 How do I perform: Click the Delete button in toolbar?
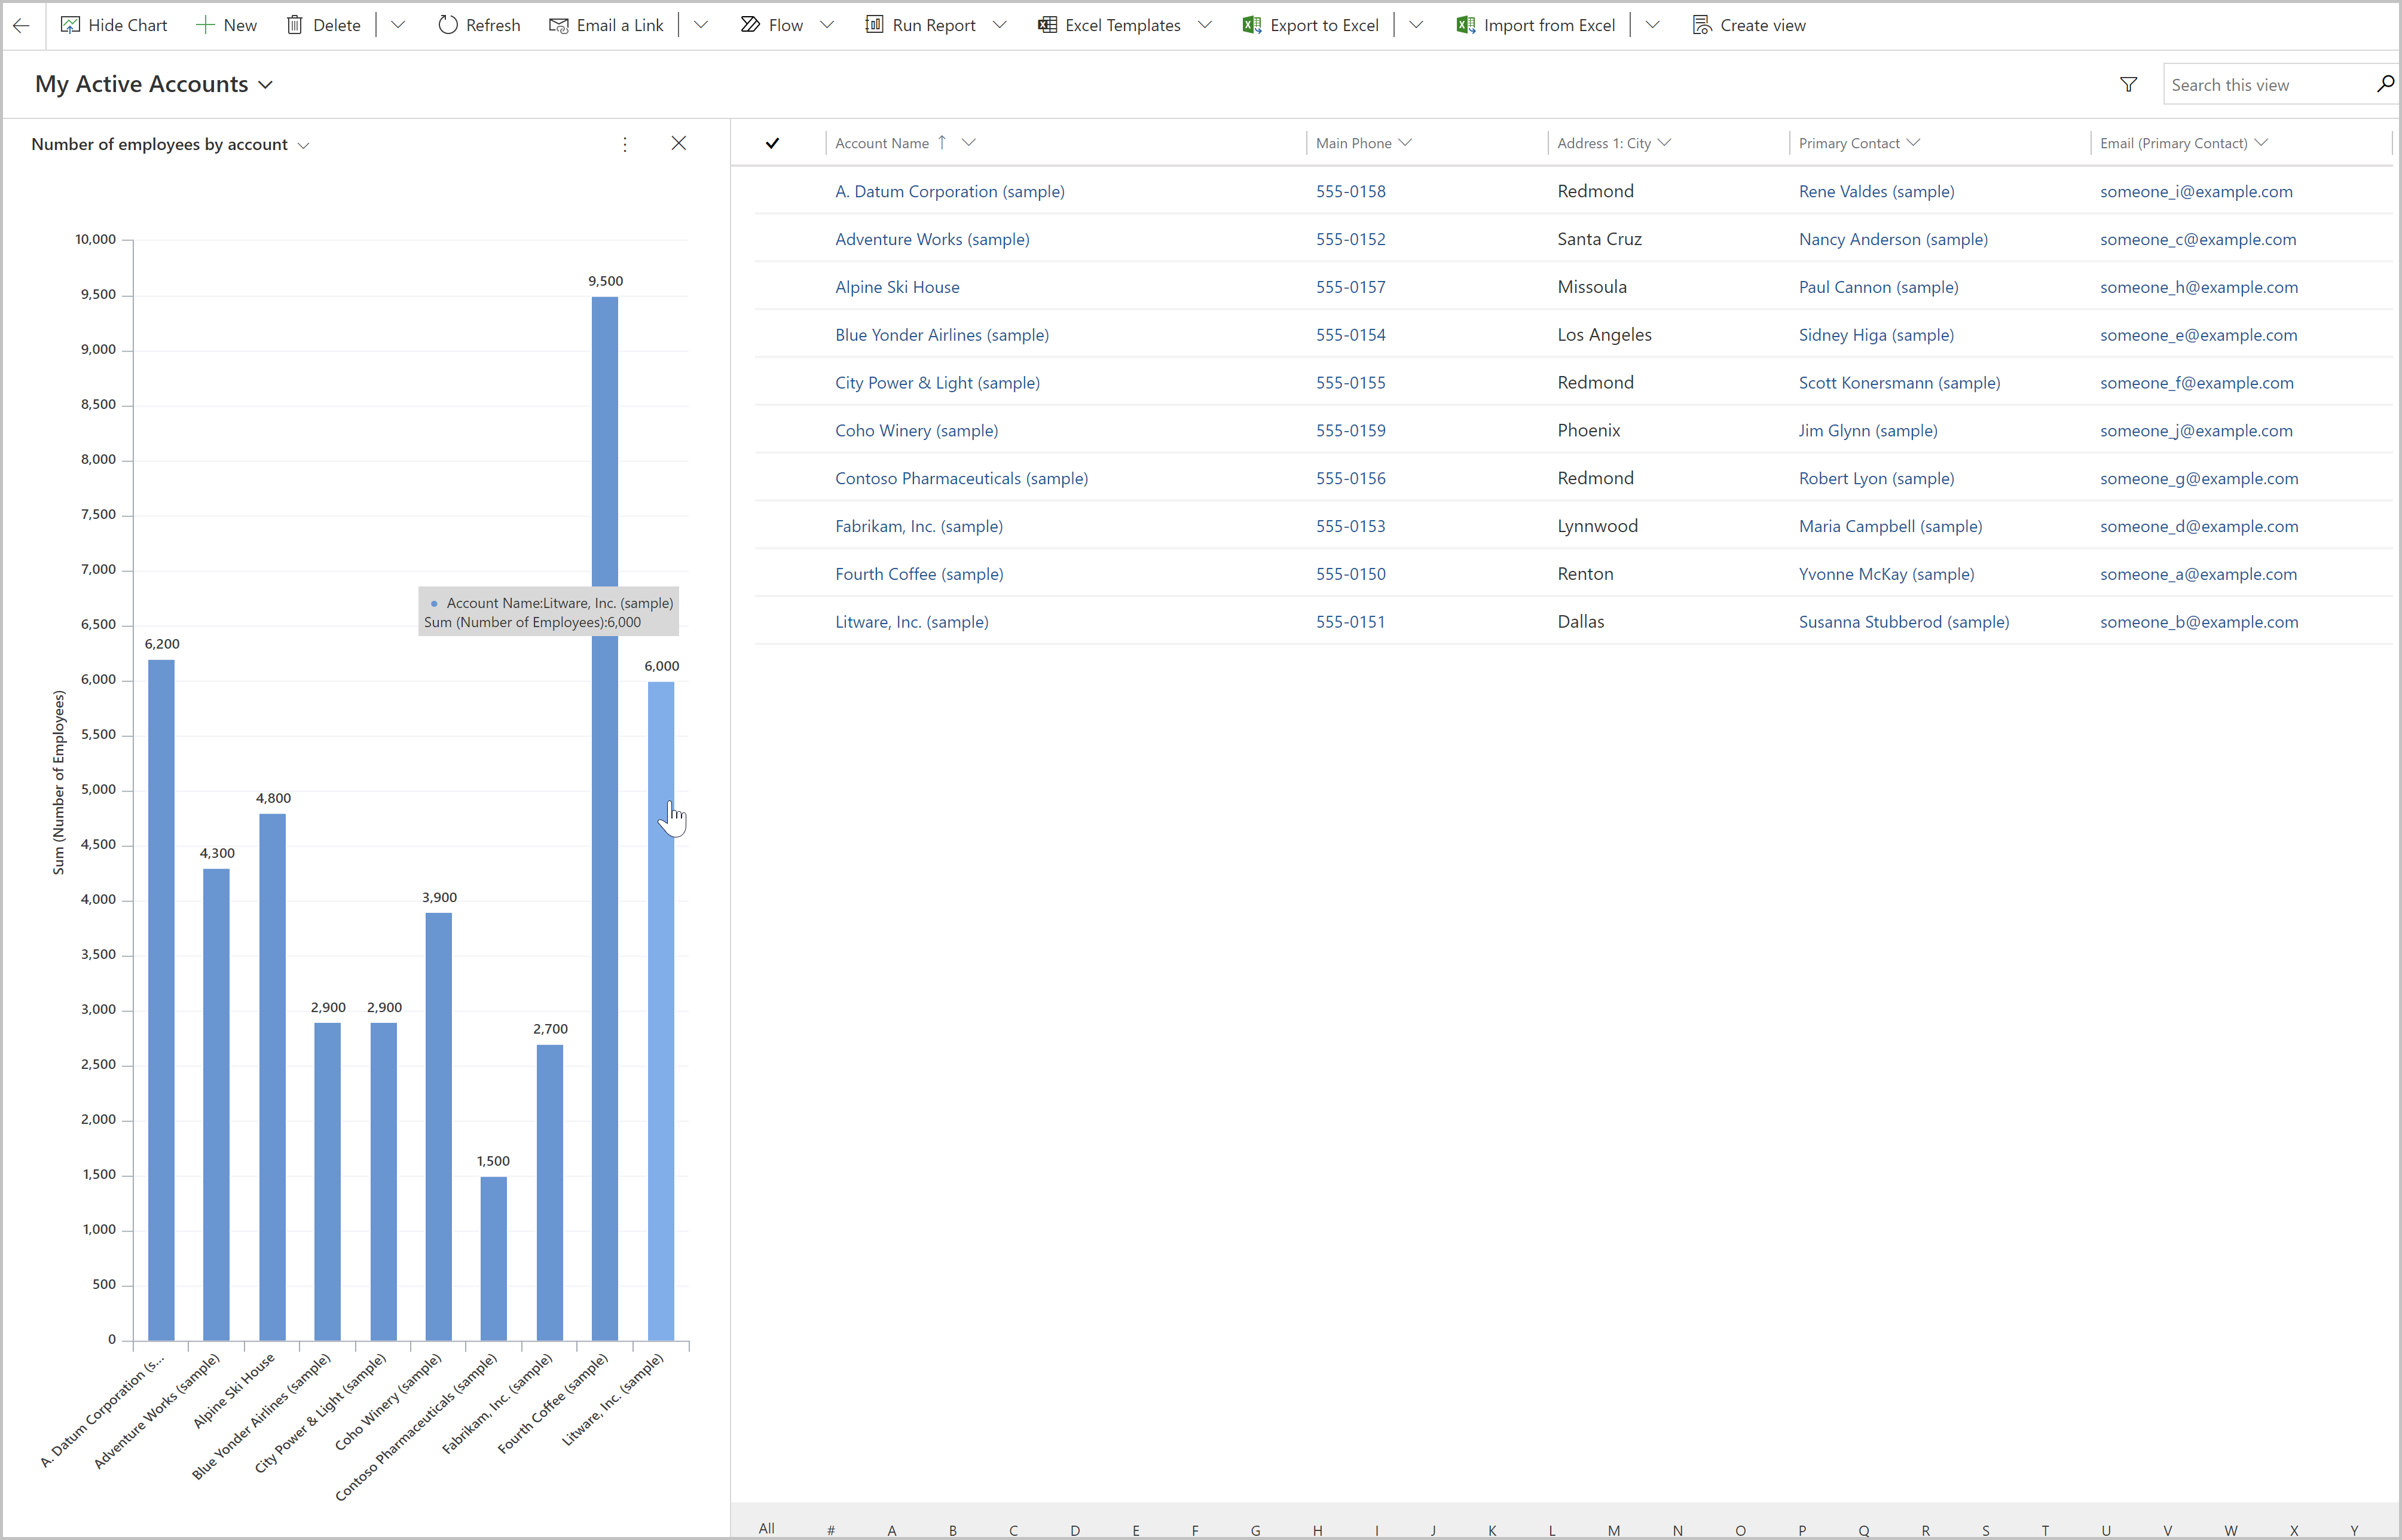point(322,25)
